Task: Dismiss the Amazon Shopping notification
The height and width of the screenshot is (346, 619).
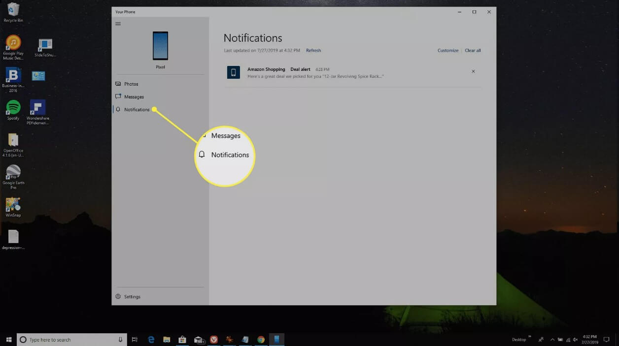Action: [473, 71]
